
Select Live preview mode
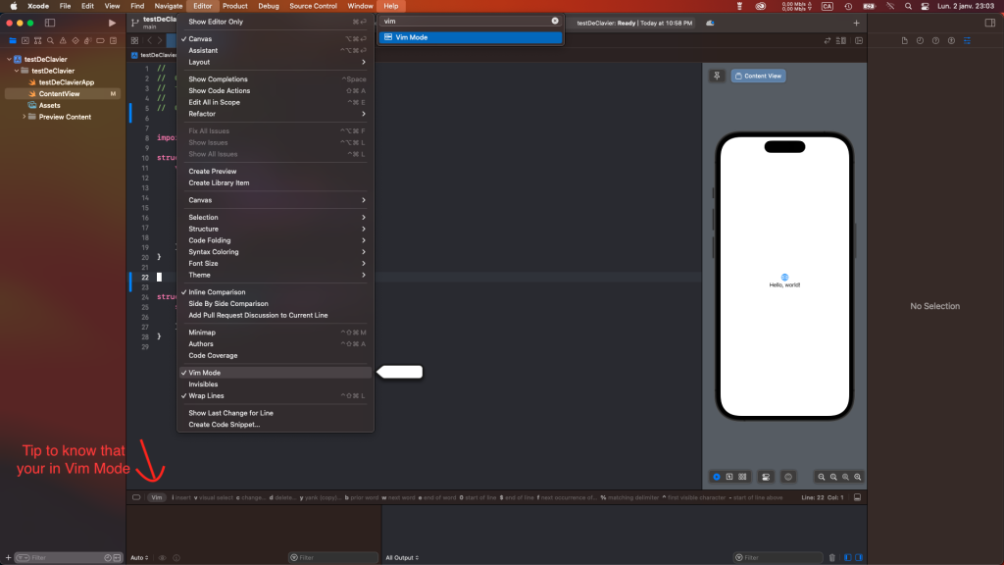[x=717, y=477]
